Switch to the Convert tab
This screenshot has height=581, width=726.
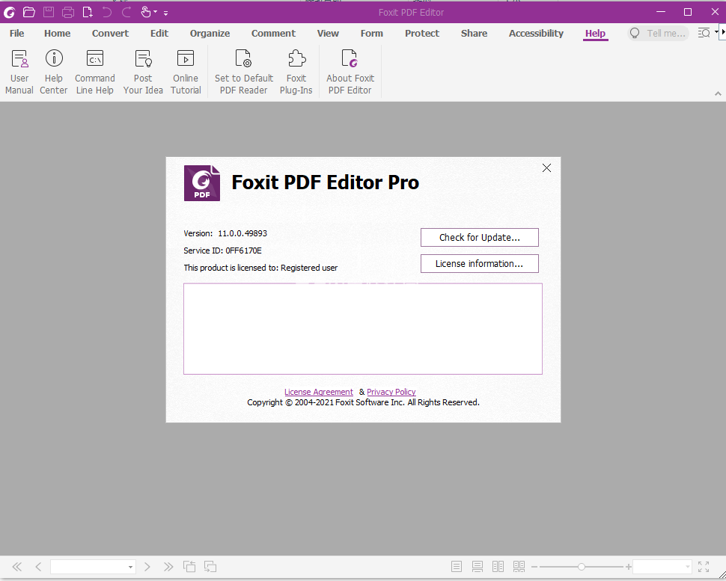[110, 34]
